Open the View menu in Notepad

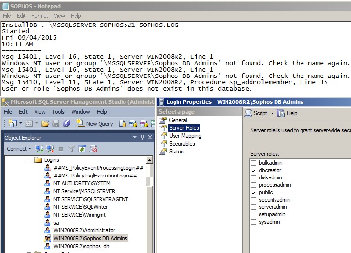pos(59,16)
